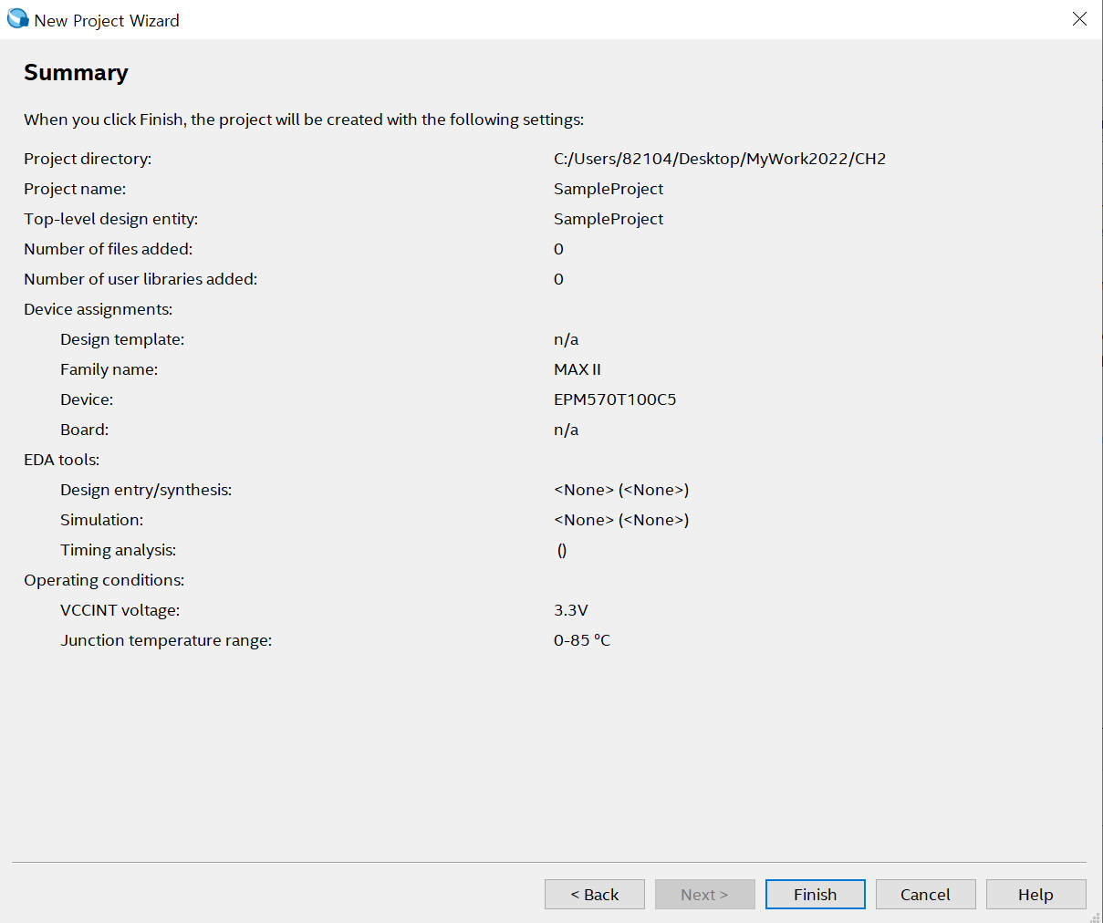Click the 'Top-level design entity:' label
The image size is (1103, 923).
point(110,219)
